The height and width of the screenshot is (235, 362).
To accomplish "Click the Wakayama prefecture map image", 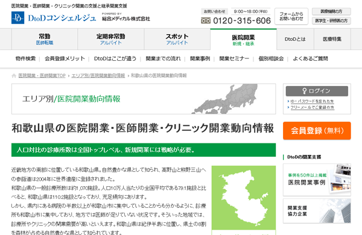I will tap(244, 198).
